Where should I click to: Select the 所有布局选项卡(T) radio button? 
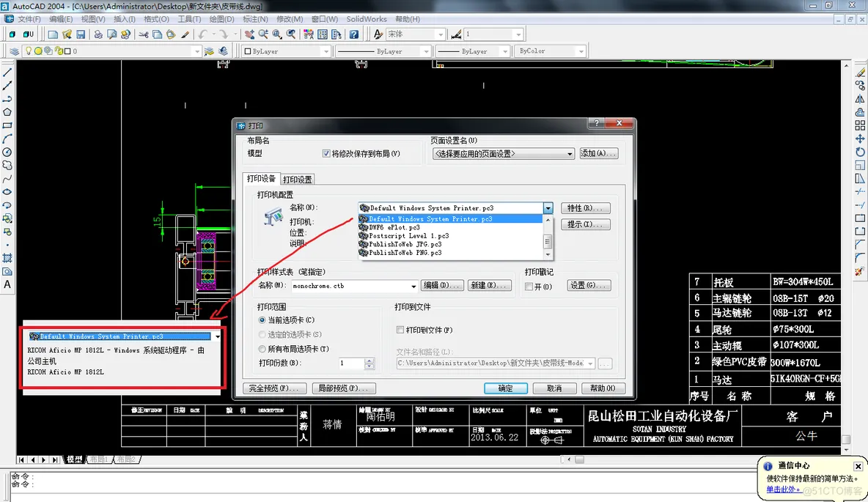(262, 349)
